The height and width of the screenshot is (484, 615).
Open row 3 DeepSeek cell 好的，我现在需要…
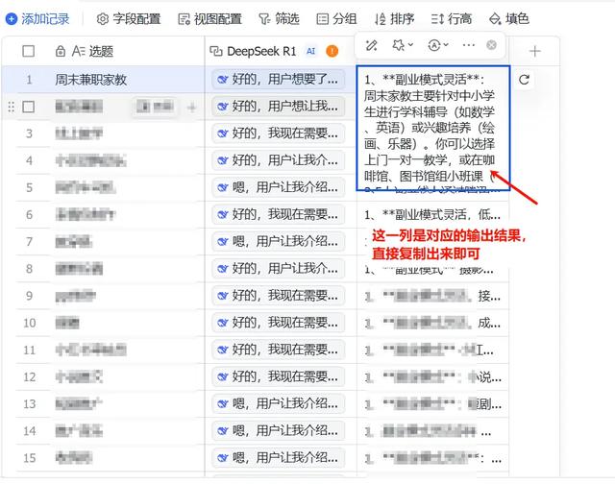coord(279,133)
